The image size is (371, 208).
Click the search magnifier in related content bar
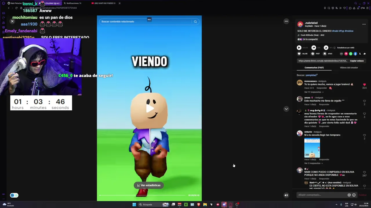(195, 22)
